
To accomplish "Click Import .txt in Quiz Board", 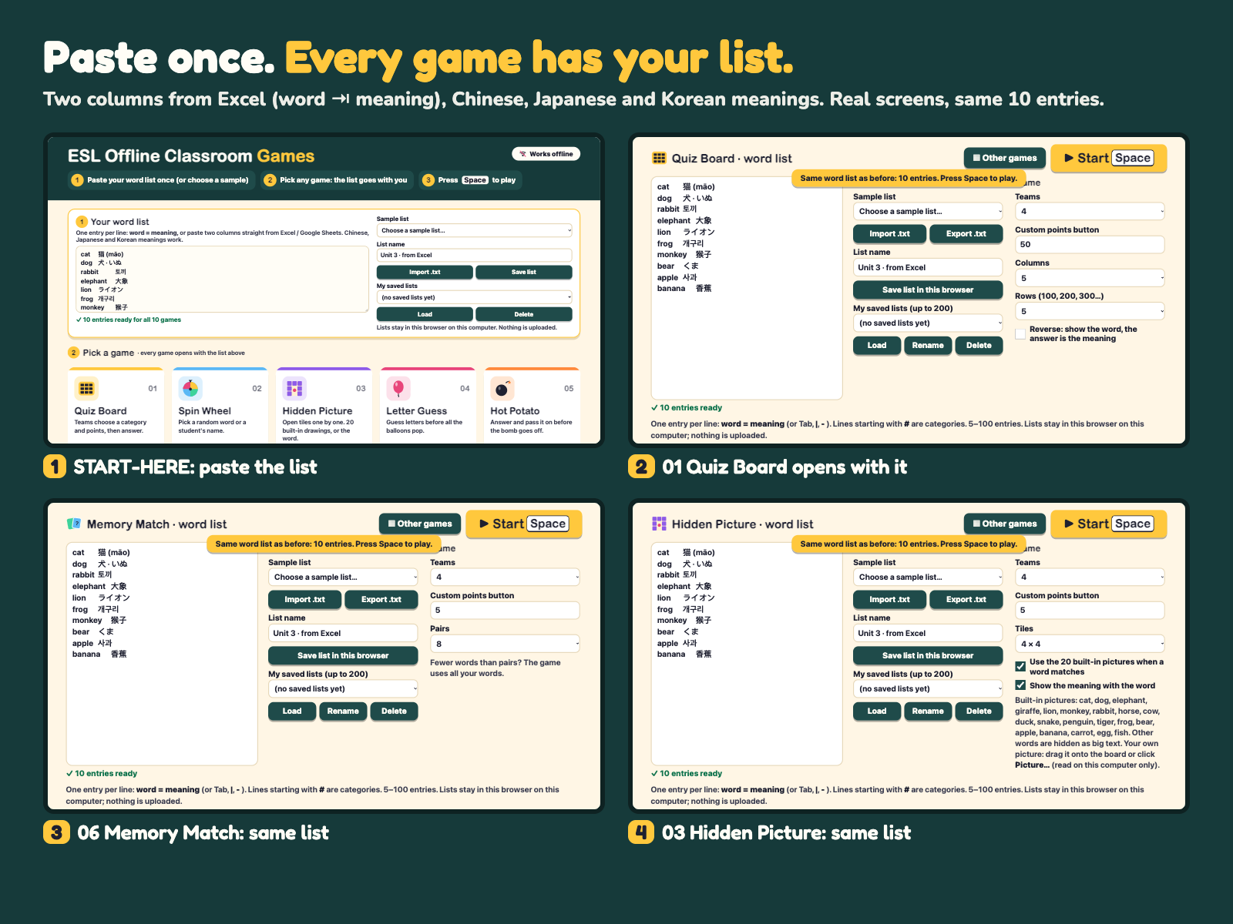I will [x=889, y=233].
